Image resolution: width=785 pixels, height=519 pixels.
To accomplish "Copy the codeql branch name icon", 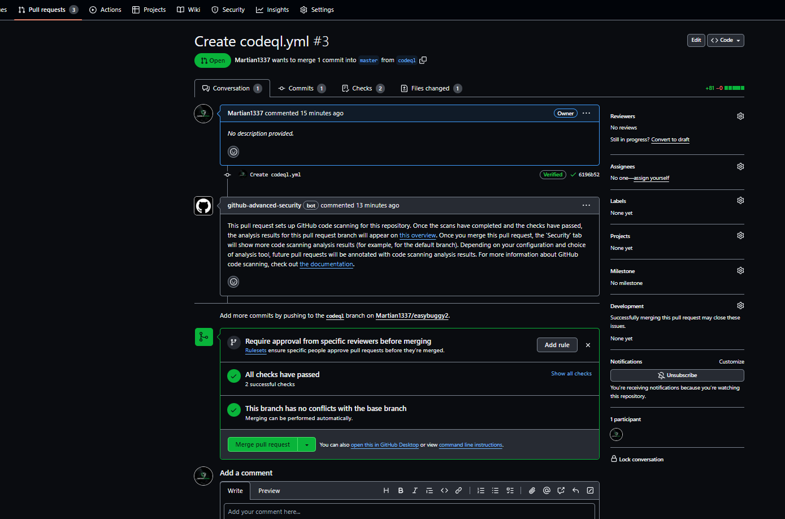I will click(423, 60).
